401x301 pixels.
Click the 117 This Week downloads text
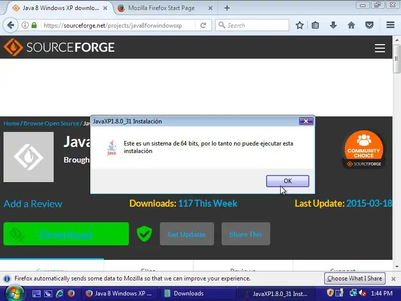tap(208, 204)
